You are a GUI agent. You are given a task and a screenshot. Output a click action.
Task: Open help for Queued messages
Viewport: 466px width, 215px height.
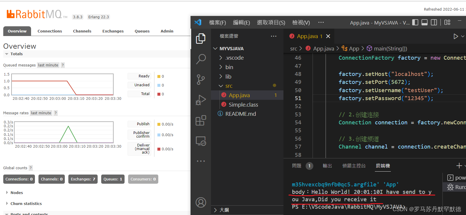63,65
